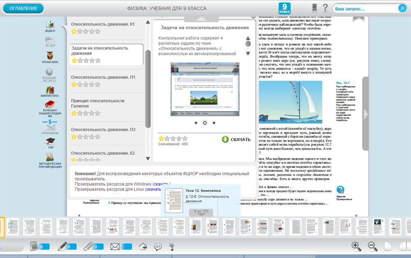Click the 'Ваш запрос...' search field
The width and height of the screenshot is (411, 258).
tap(365, 8)
